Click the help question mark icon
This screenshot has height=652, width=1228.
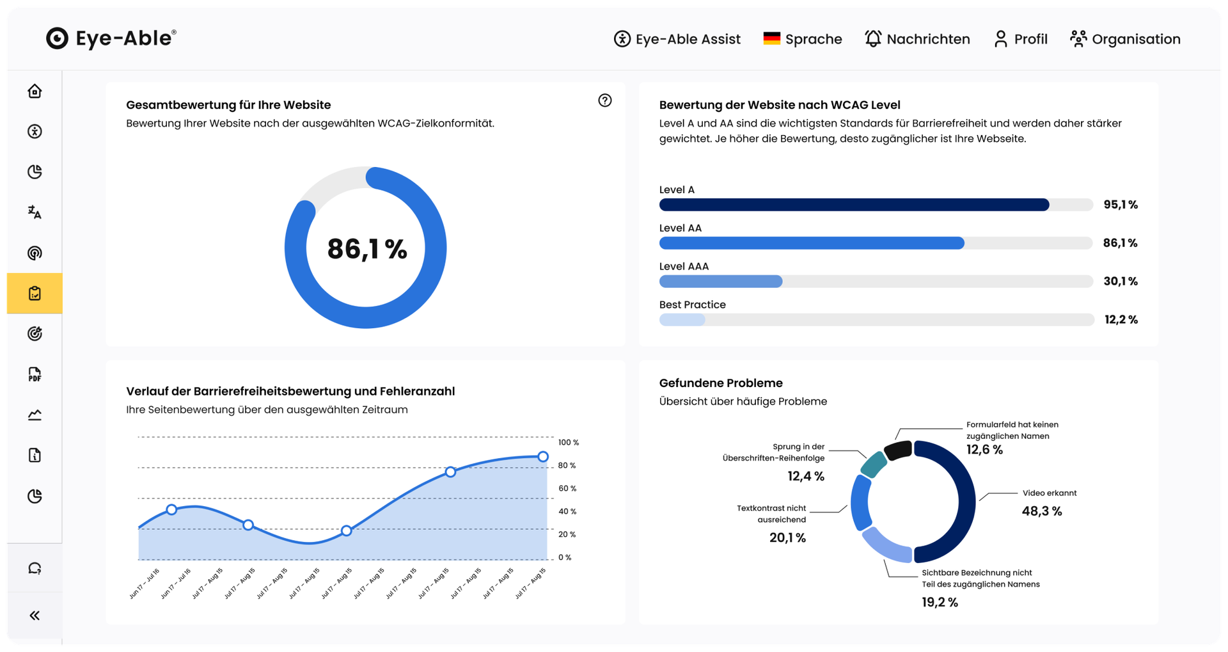click(x=604, y=100)
